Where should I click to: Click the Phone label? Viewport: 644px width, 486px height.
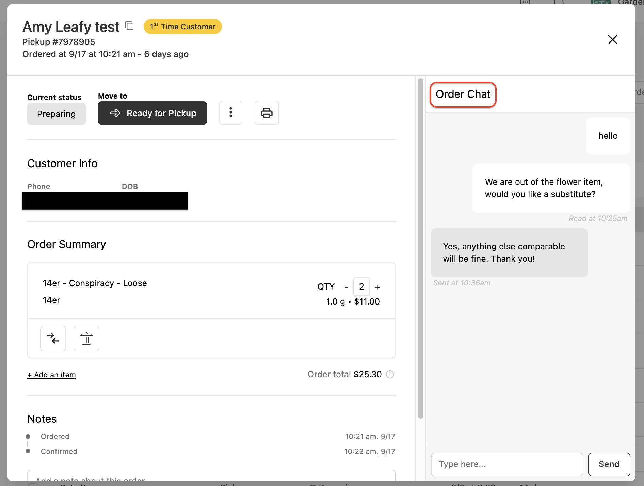pos(38,186)
